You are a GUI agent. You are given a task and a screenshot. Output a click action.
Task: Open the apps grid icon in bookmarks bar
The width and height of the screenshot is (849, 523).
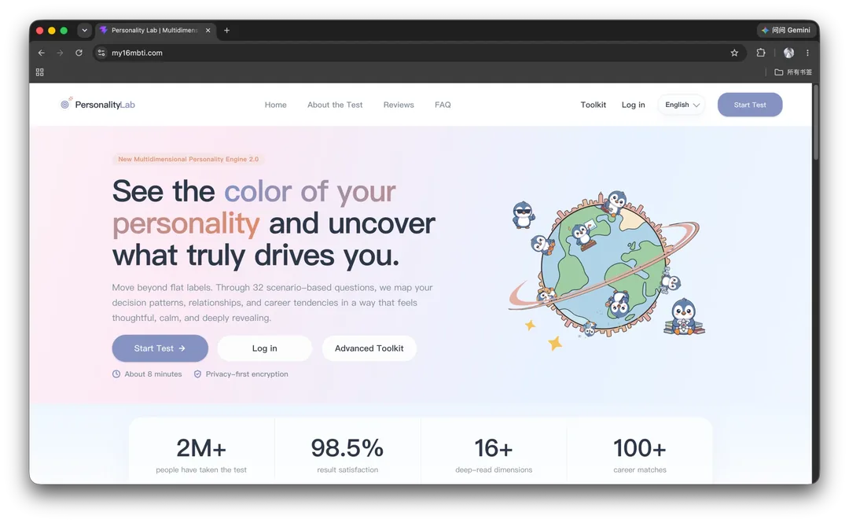(39, 72)
